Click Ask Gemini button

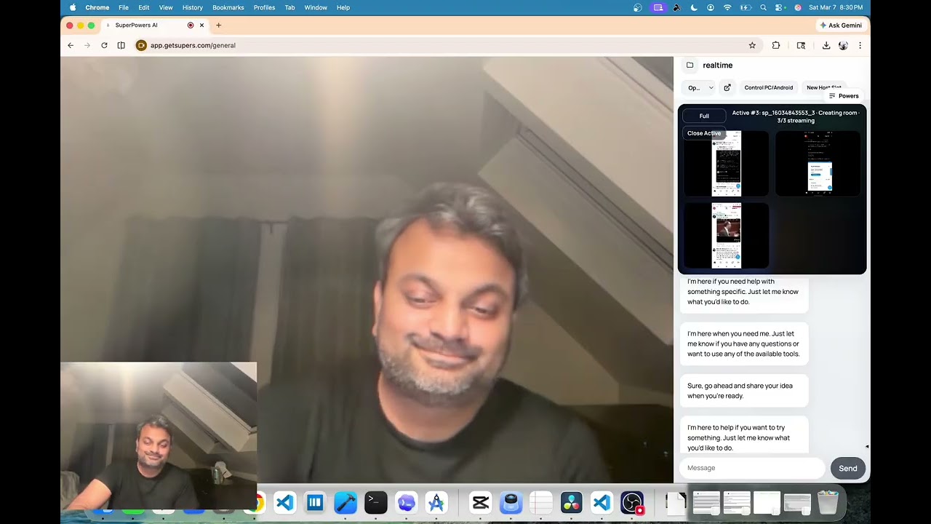pos(841,25)
